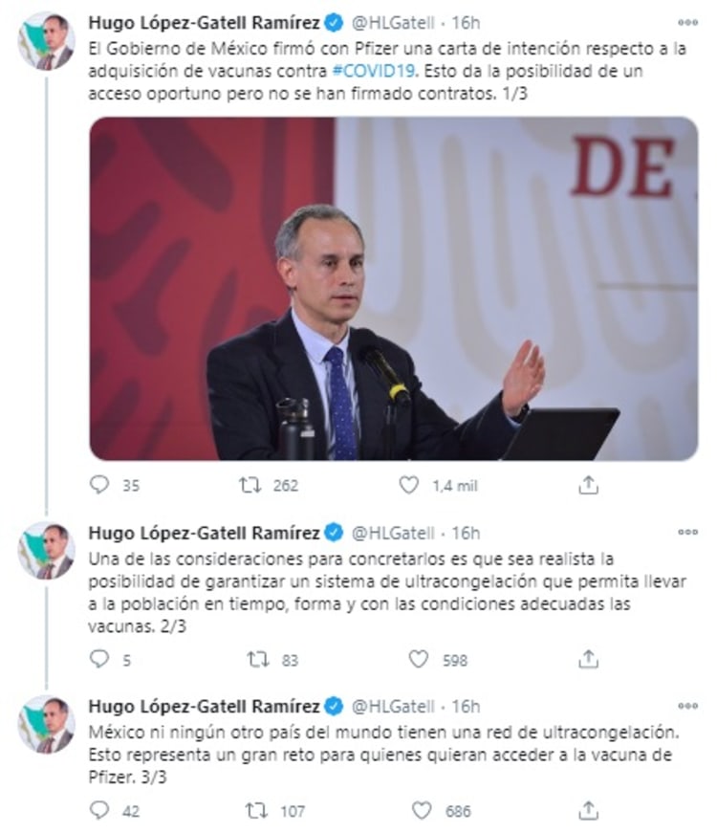Open Hugo López-Gatell Ramírez name on 3/3 tweet
The width and height of the screenshot is (717, 833).
point(204,706)
